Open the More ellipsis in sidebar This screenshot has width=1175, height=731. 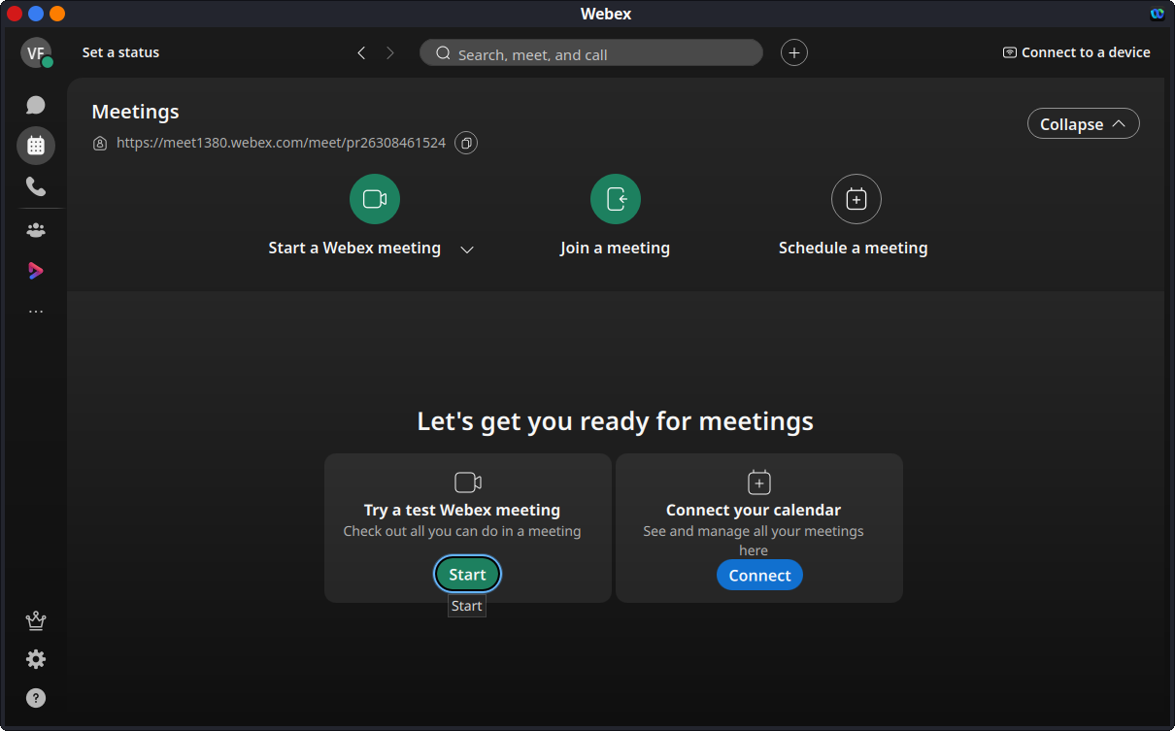click(36, 312)
